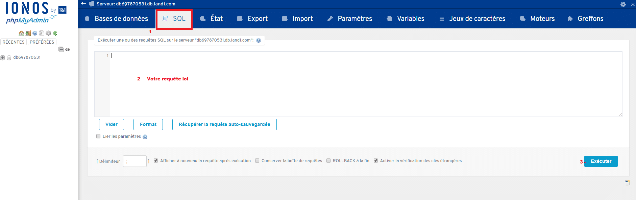Switch to the SQL tab
Image resolution: width=636 pixels, height=200 pixels.
point(174,19)
